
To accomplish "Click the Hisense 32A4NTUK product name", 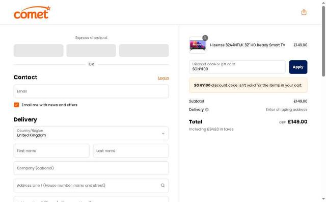I will 248,45.
